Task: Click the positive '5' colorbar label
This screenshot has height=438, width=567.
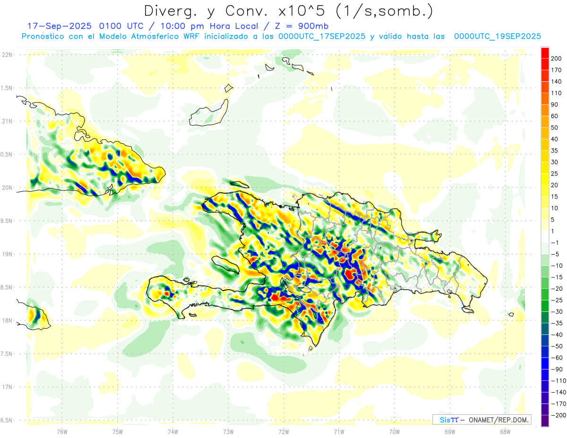Action: tap(553, 219)
